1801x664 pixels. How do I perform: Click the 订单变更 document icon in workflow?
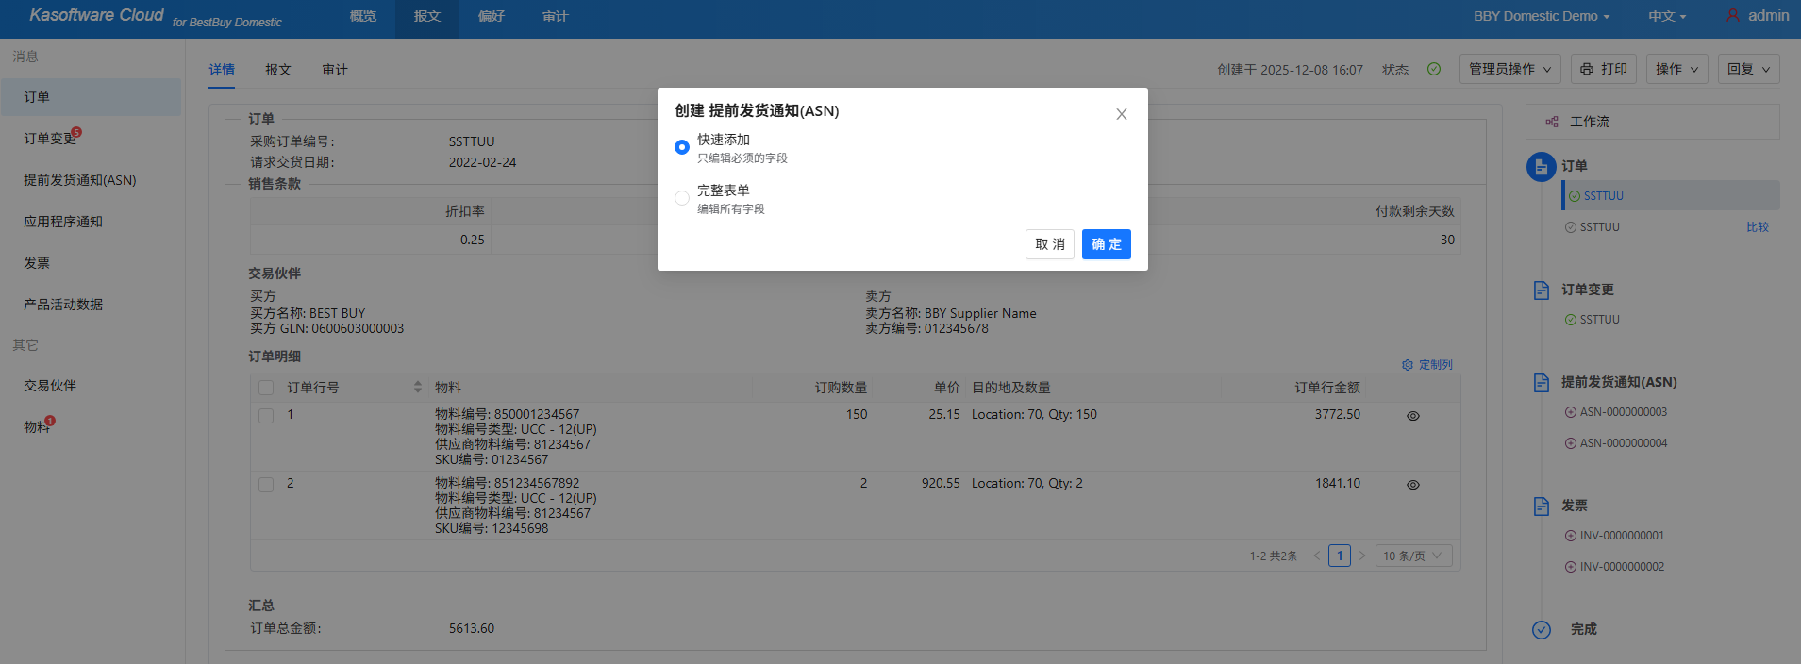point(1541,290)
